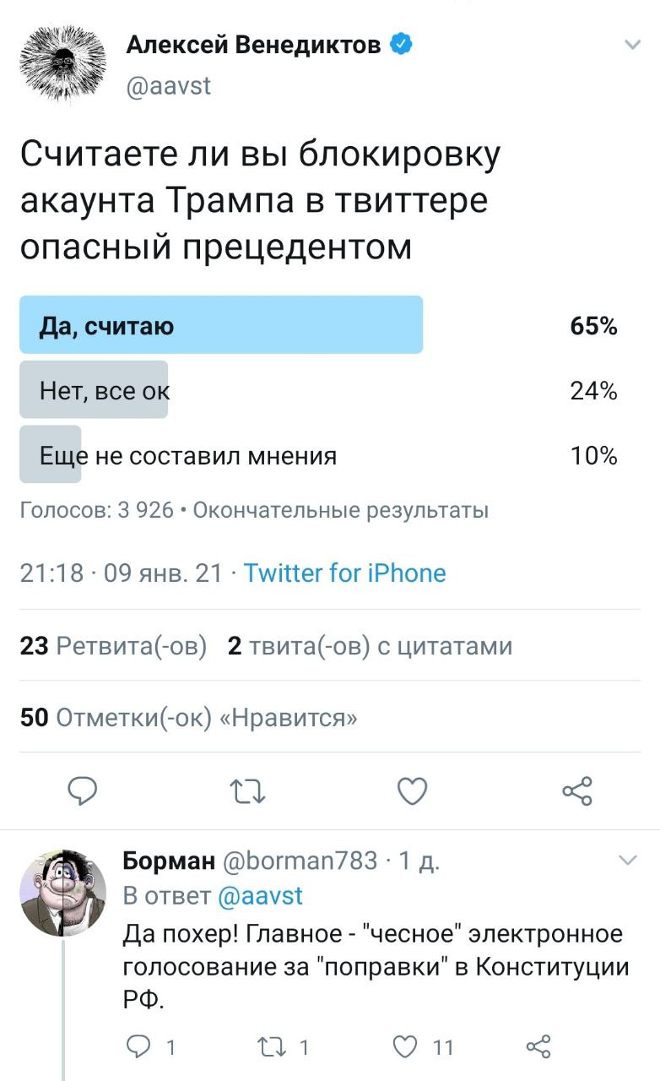
Task: Open Борман's avatar
Action: pyautogui.click(x=63, y=893)
